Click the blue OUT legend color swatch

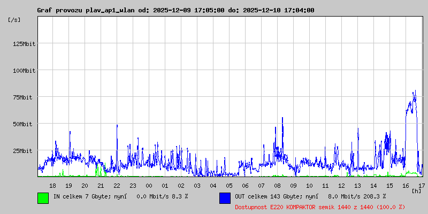(225, 197)
